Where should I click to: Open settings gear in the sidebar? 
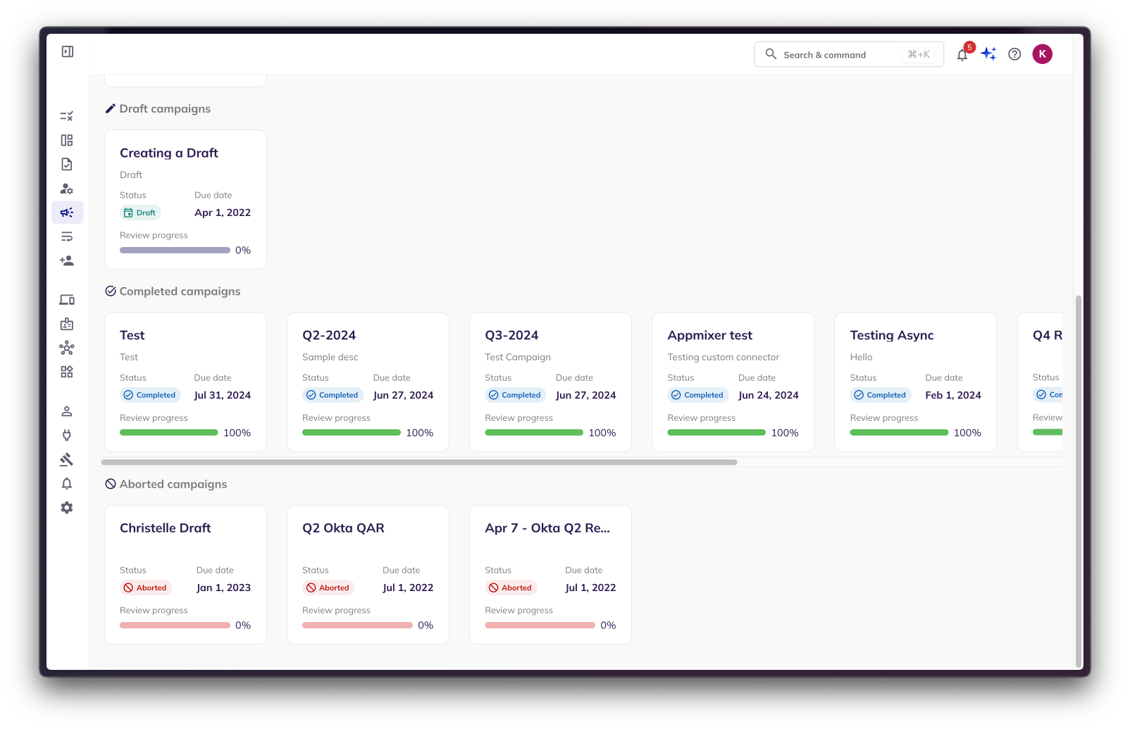(x=67, y=507)
